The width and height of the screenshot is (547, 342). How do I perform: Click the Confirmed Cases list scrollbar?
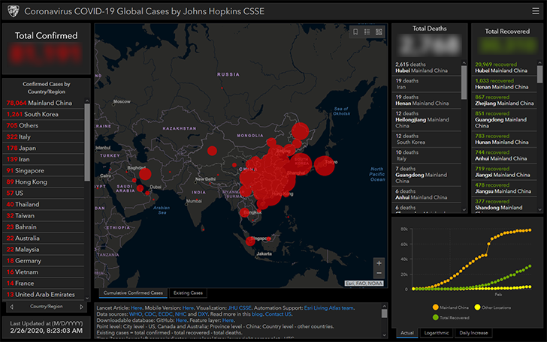[x=87, y=142]
